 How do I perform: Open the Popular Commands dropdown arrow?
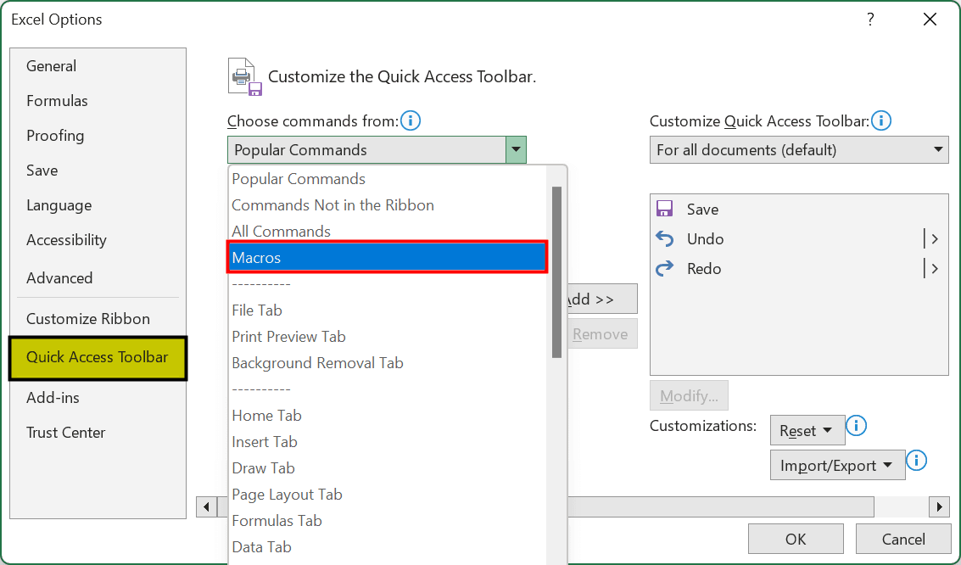point(516,149)
